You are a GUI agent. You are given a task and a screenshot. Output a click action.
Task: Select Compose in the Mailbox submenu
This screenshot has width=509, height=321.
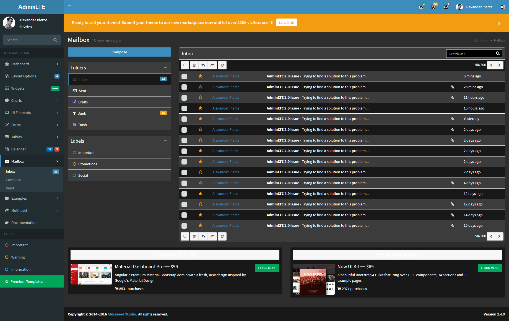pos(14,180)
